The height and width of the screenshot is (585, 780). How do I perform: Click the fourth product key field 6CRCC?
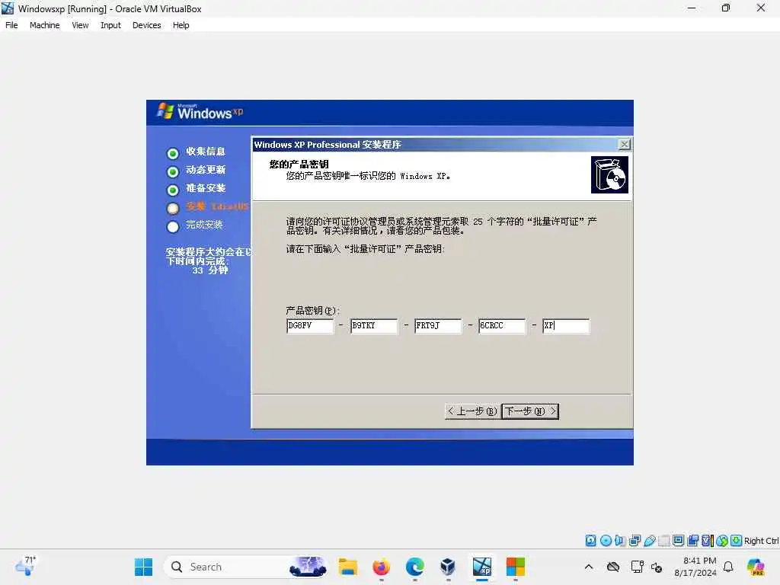coord(501,326)
